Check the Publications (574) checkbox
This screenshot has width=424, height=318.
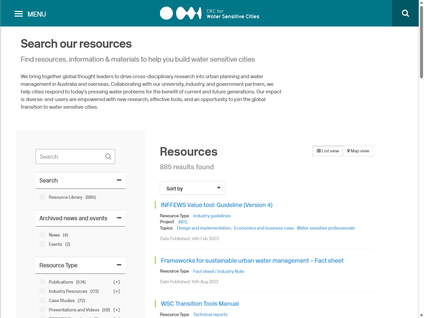(x=42, y=282)
